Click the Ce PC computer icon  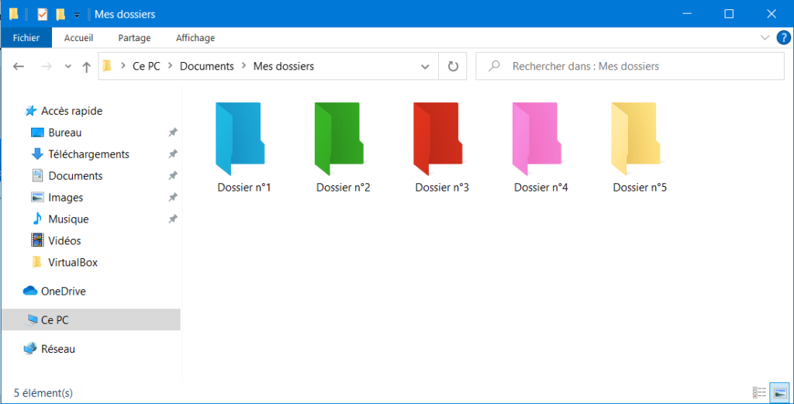31,320
